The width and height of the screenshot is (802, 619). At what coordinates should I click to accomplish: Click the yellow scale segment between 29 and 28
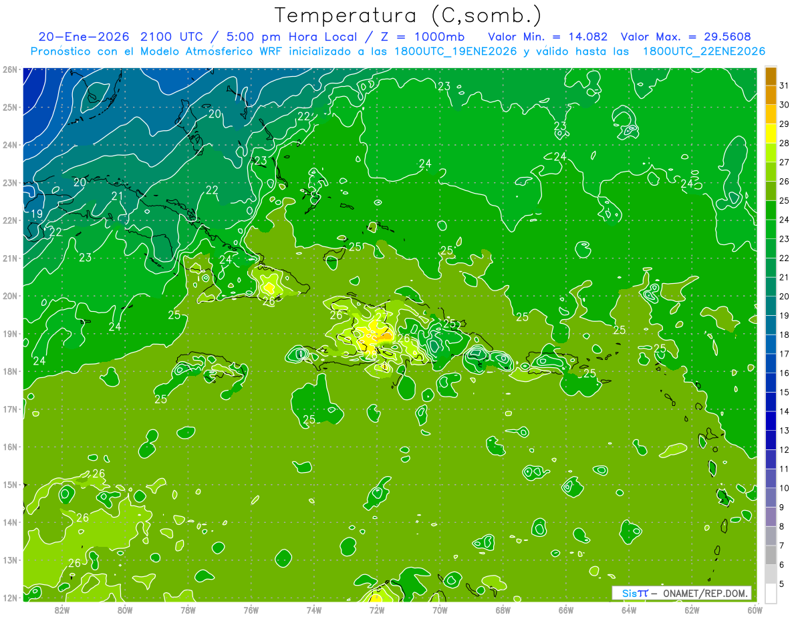(771, 134)
